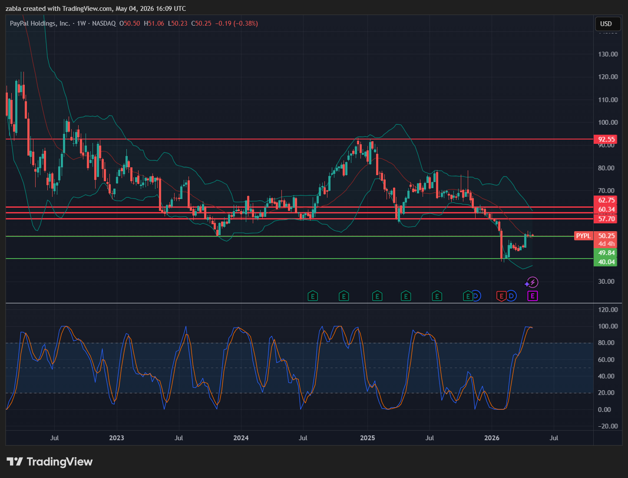Click the green earnings marker near 2025
The image size is (628, 478).
click(377, 296)
